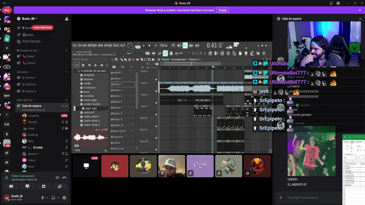Screen dimensions: 365x205
Task: Dismiss the Streamer Mode banner
Action: coord(360,10)
